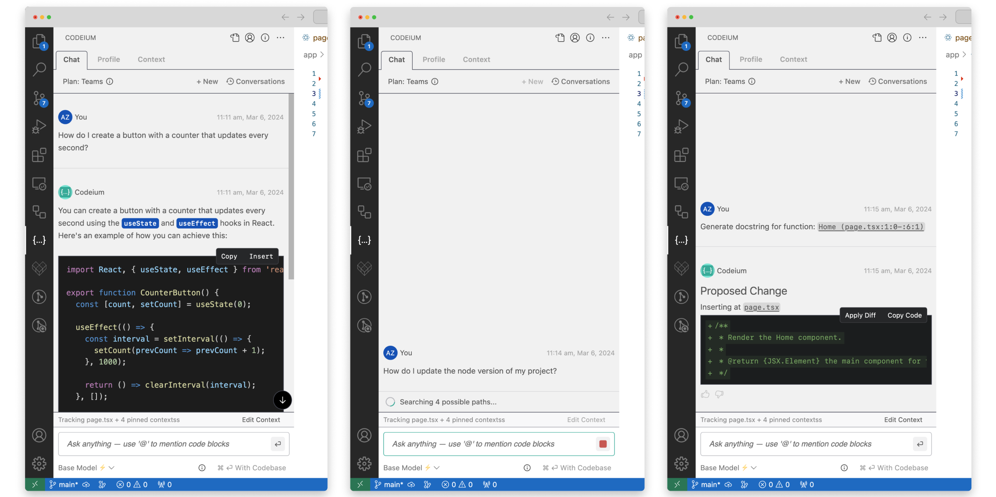This screenshot has height=497, width=996.
Task: Switch to Profile tab in middle window
Action: [434, 60]
